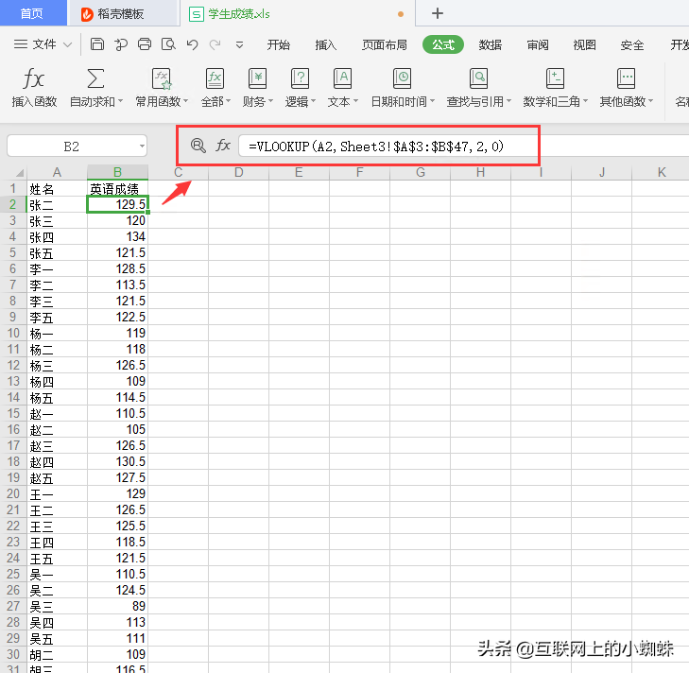Image resolution: width=689 pixels, height=673 pixels.
Task: Select the 学生成绩.xls document tab
Action: [297, 13]
